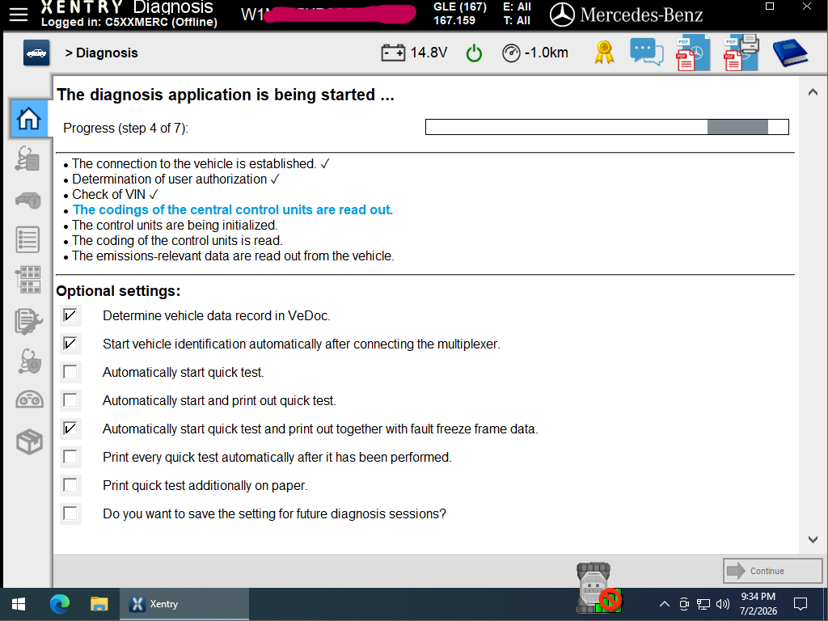Click the Mercedes-Benz star logo

[562, 15]
